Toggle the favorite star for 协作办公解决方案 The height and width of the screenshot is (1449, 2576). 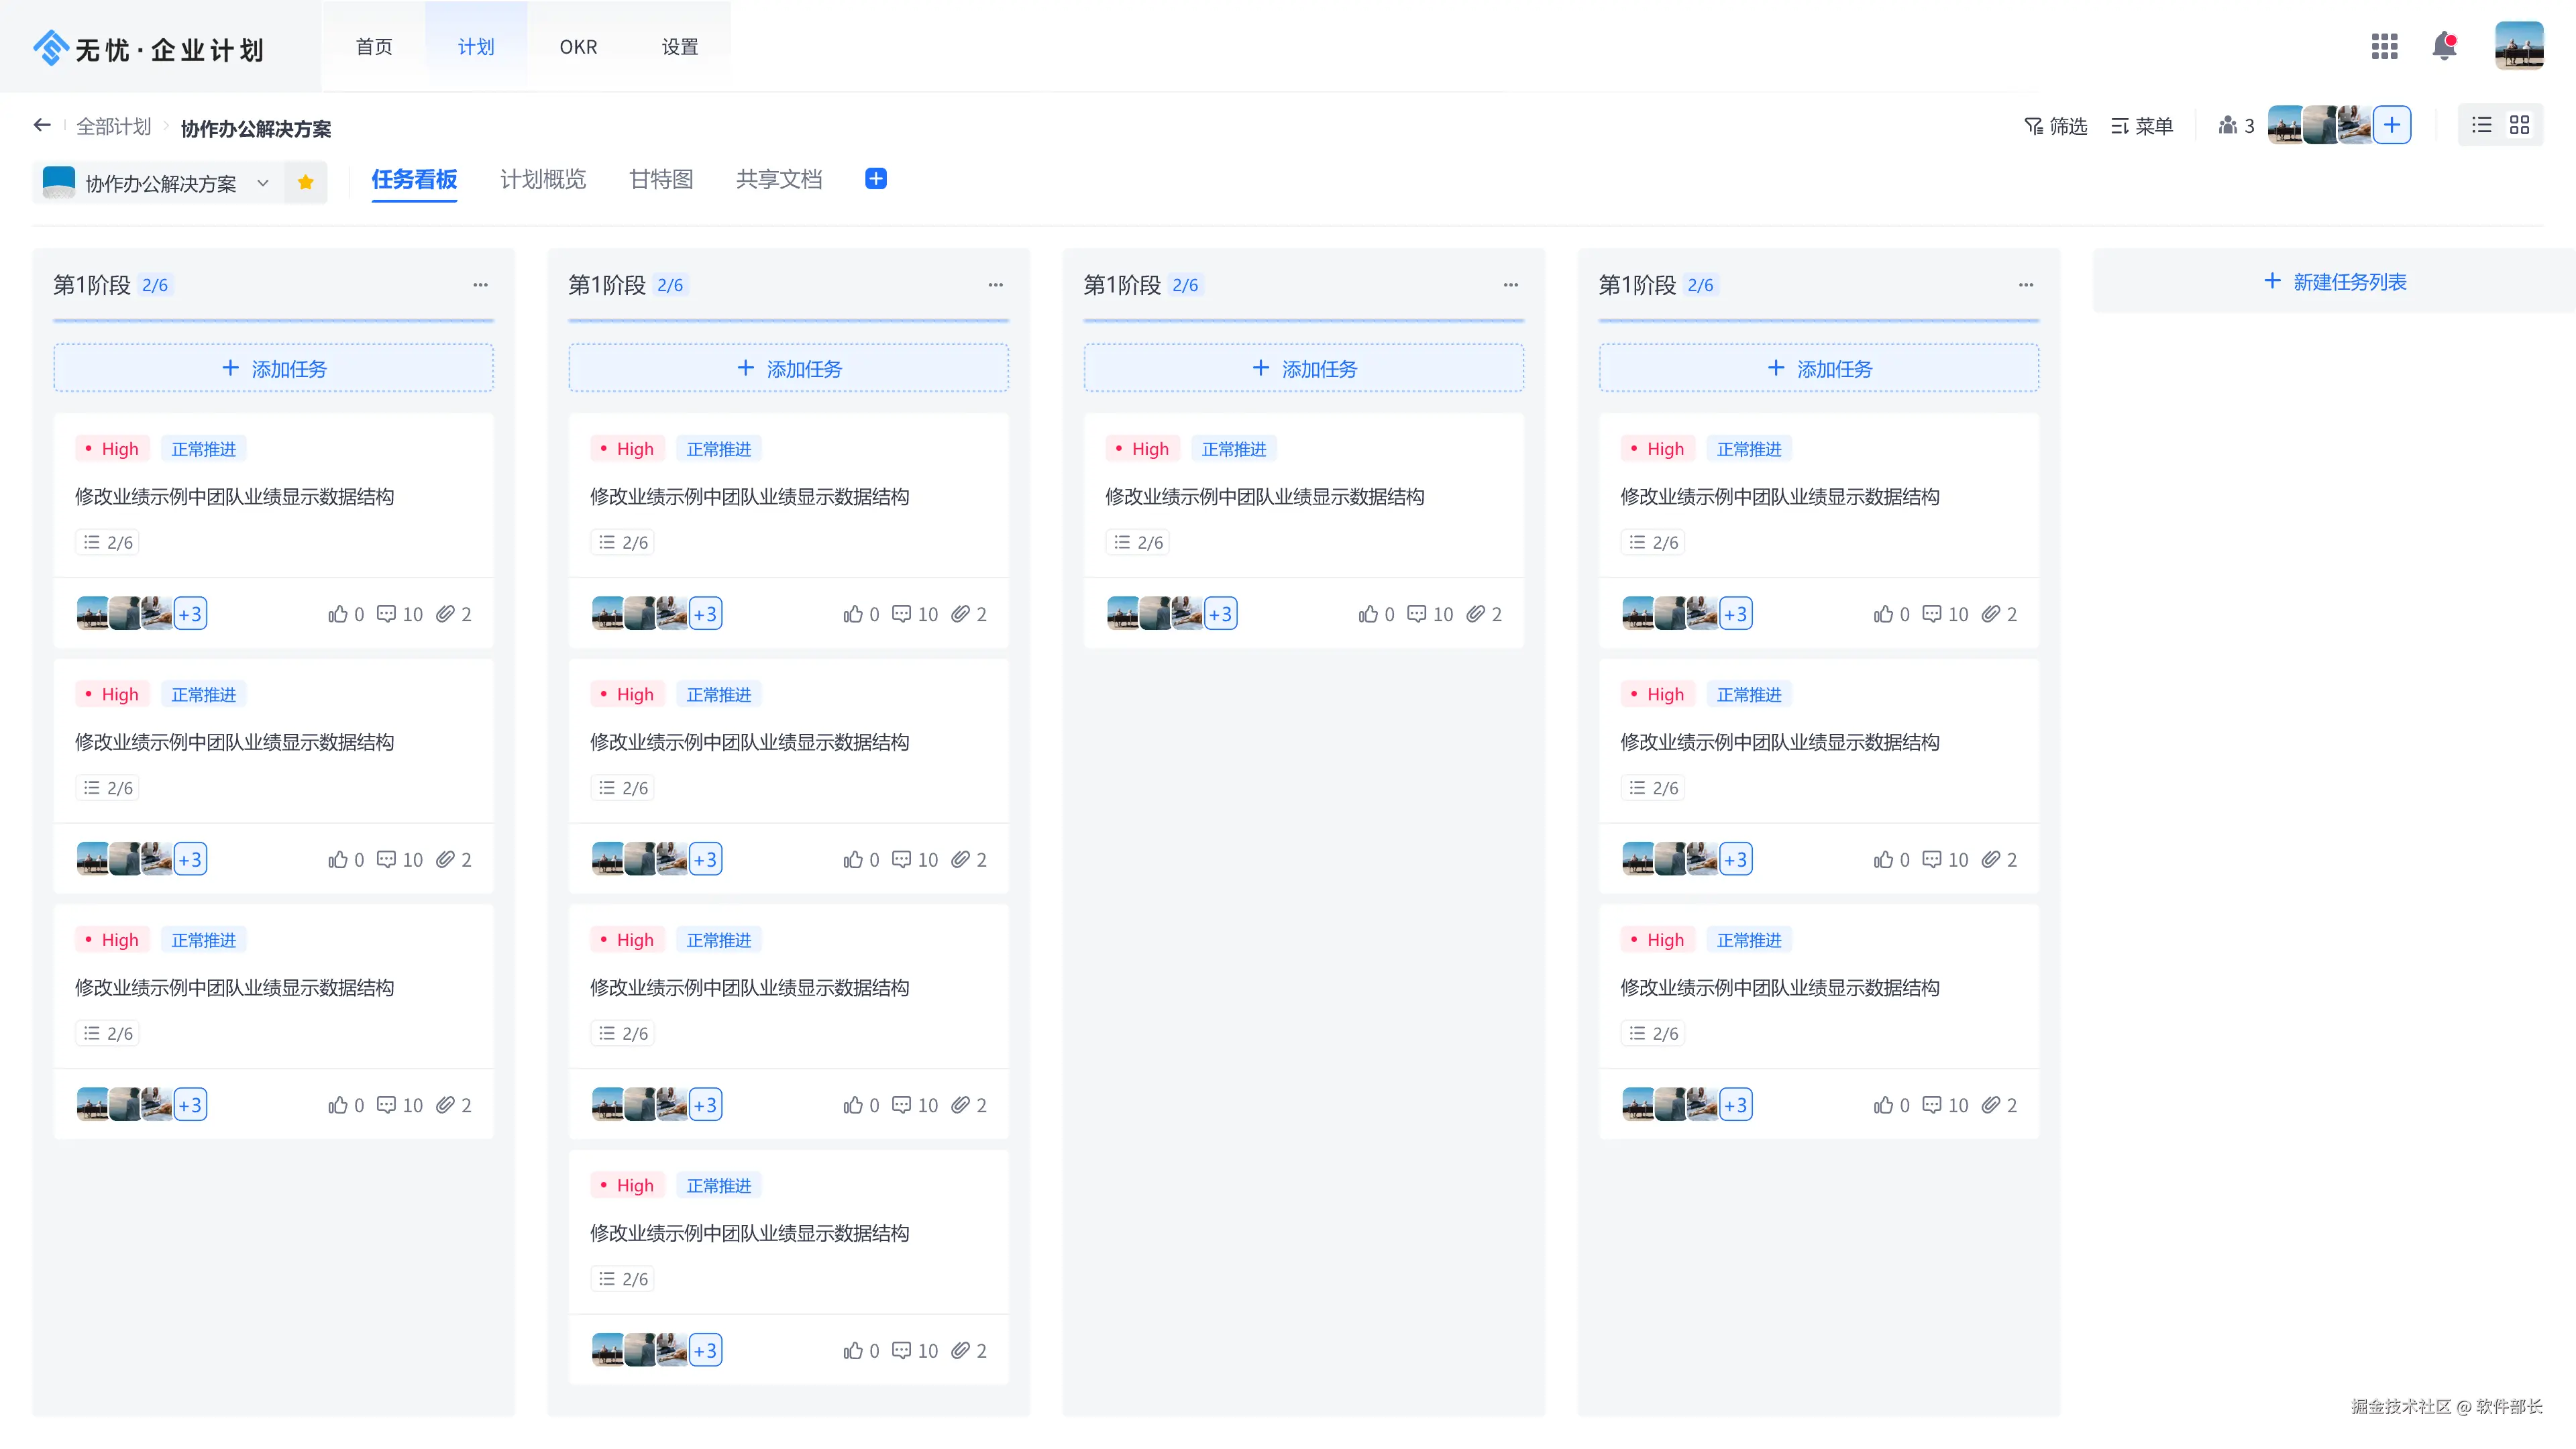tap(306, 182)
